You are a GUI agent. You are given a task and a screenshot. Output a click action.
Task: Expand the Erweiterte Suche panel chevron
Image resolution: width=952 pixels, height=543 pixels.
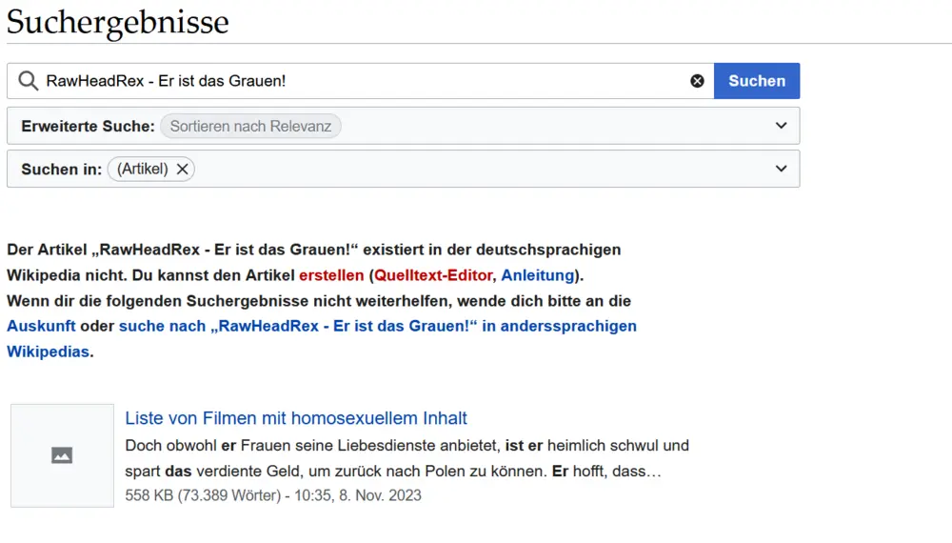[781, 126]
